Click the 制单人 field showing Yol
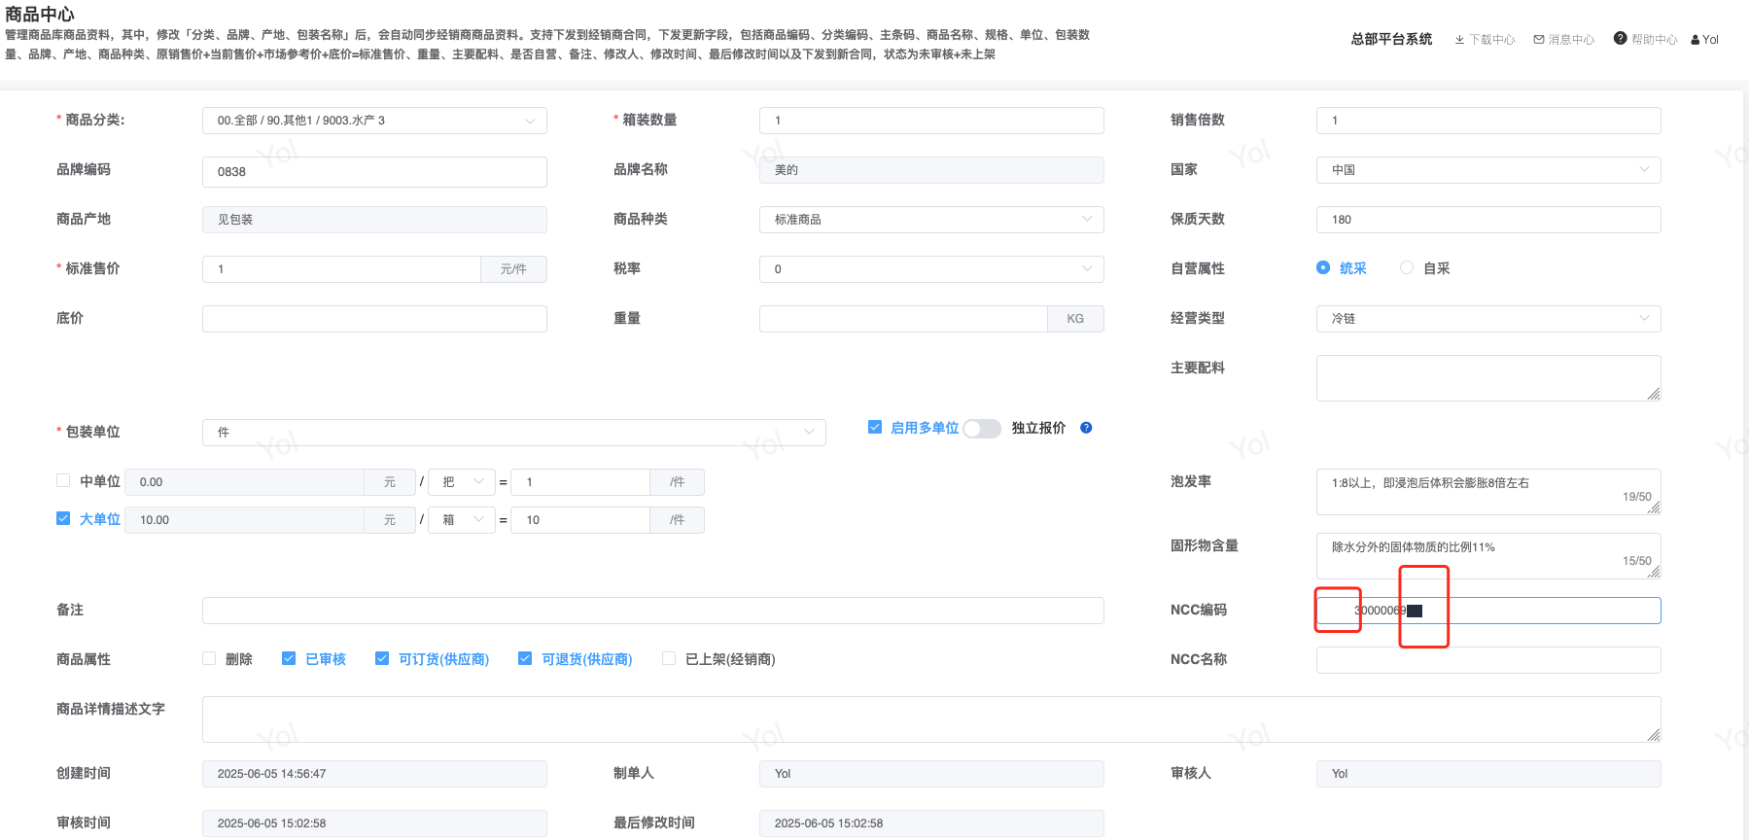Image resolution: width=1749 pixels, height=840 pixels. pos(931,774)
